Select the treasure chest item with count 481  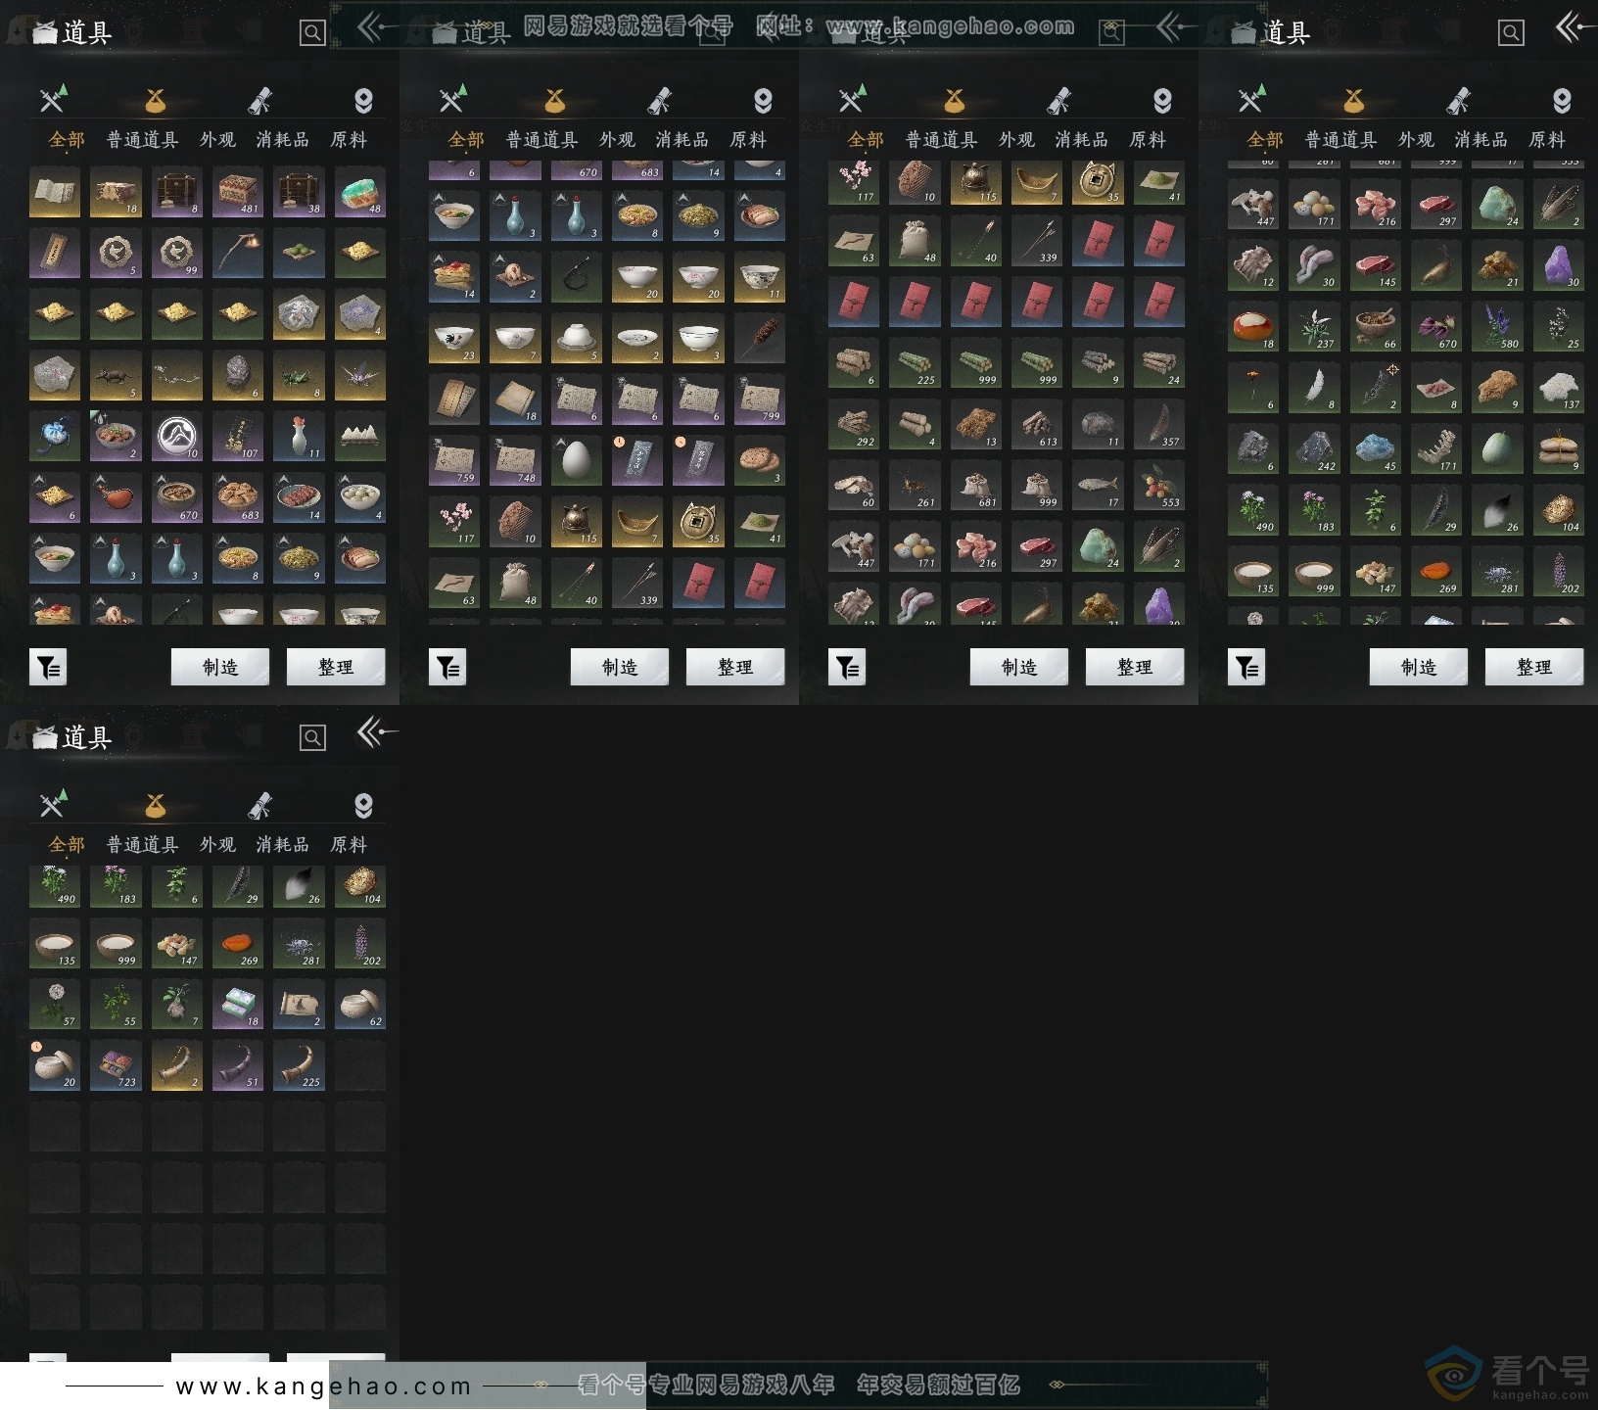pyautogui.click(x=238, y=192)
